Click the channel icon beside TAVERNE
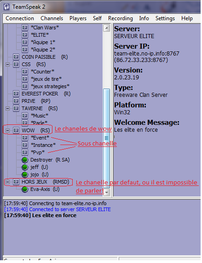This screenshot has height=263, width=202. point(16,108)
